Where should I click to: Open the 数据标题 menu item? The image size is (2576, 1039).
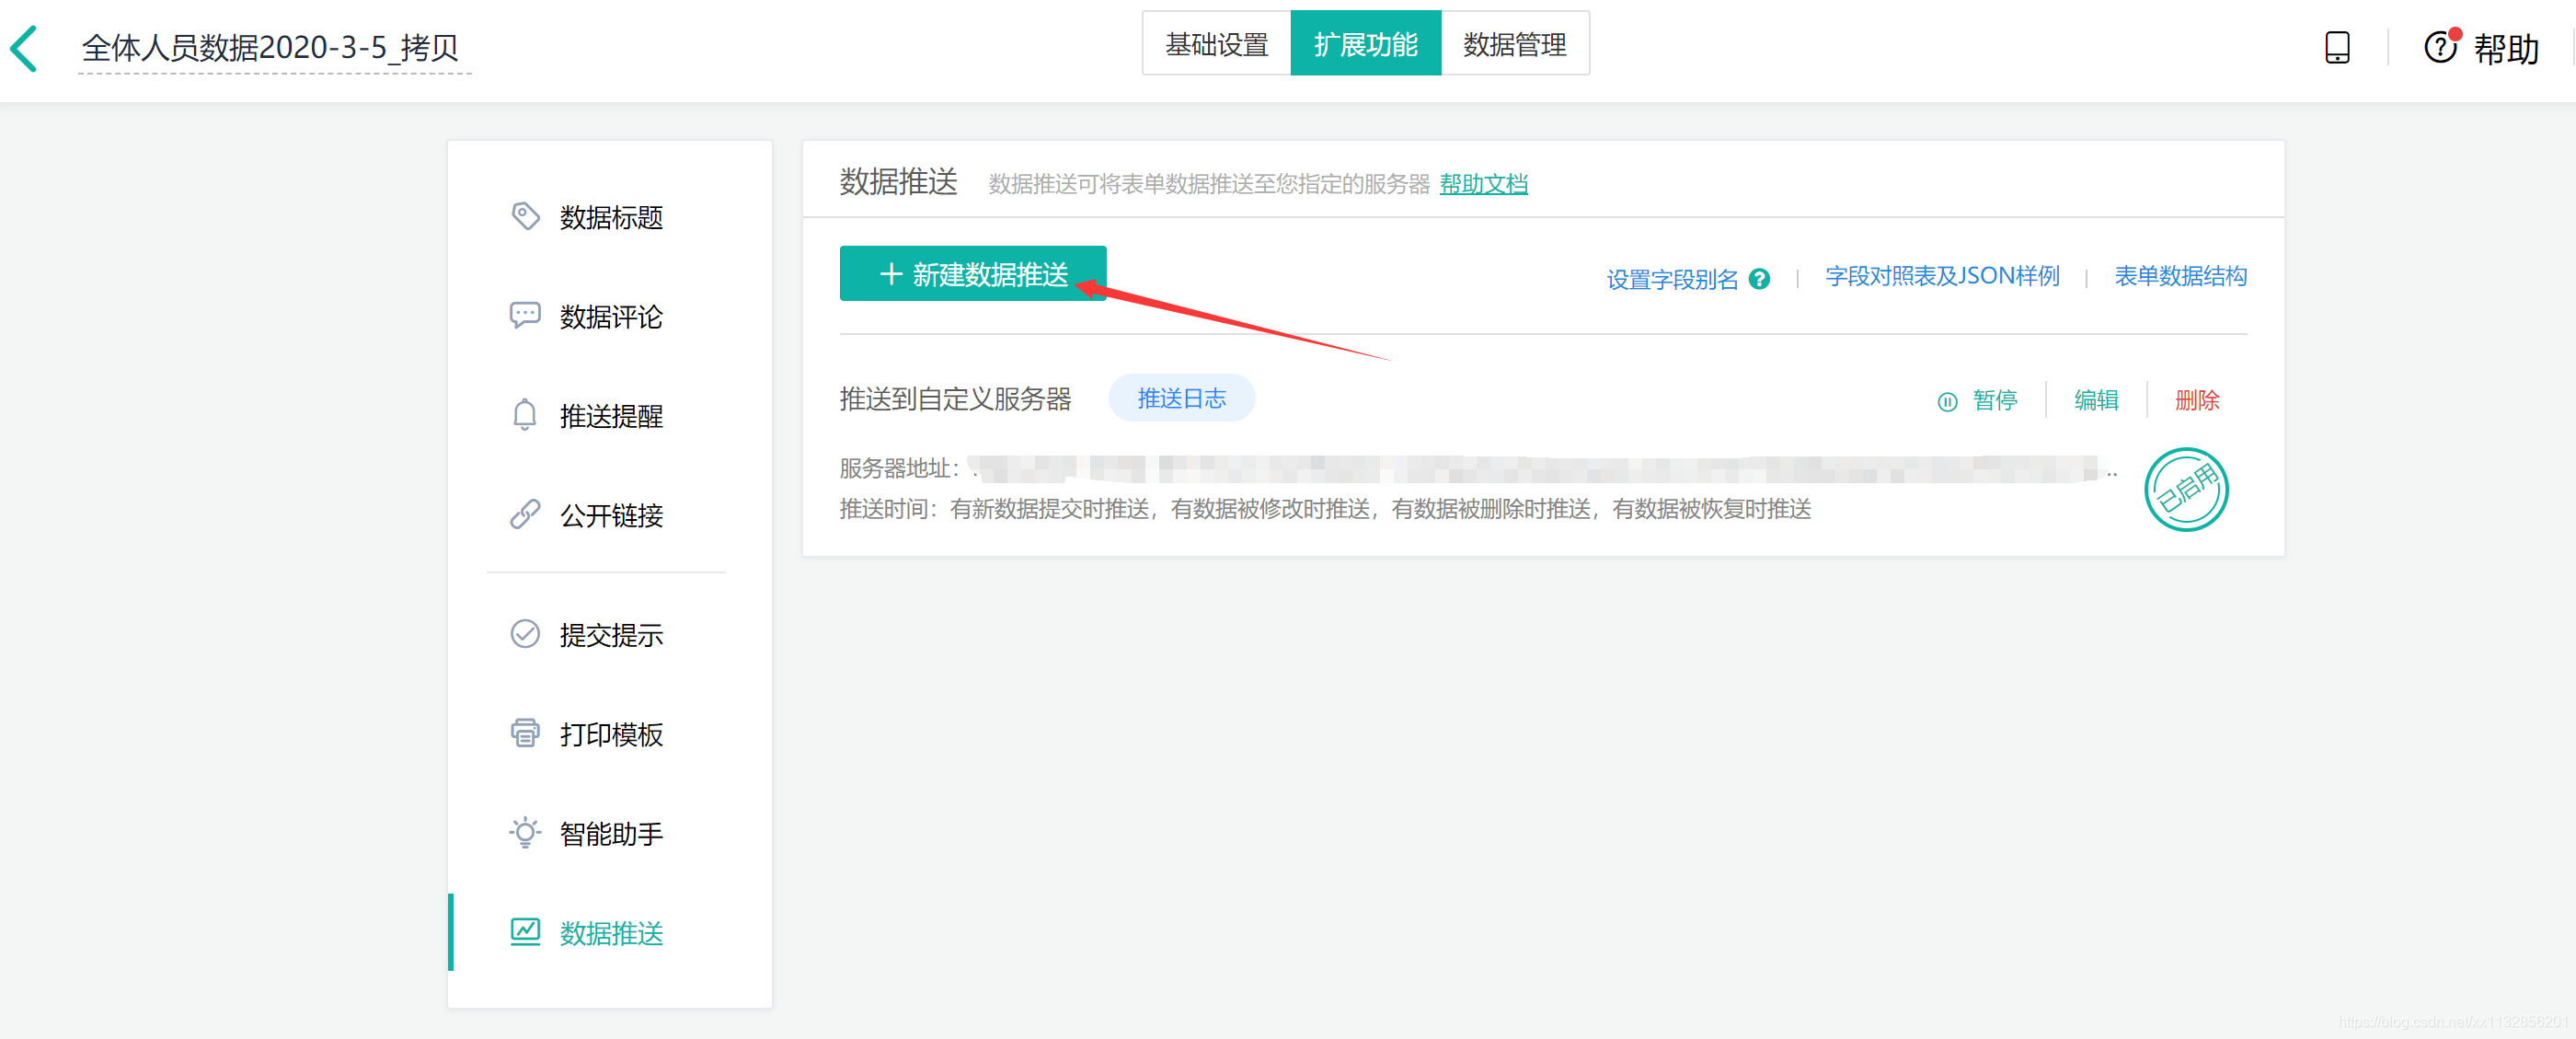(610, 217)
